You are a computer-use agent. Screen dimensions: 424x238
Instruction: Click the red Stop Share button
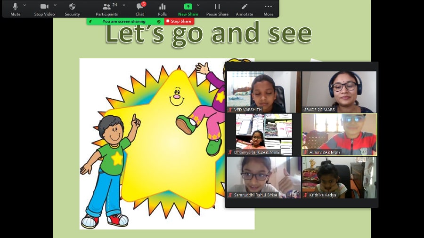point(179,21)
